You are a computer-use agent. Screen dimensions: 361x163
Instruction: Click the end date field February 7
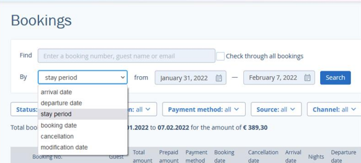point(279,78)
